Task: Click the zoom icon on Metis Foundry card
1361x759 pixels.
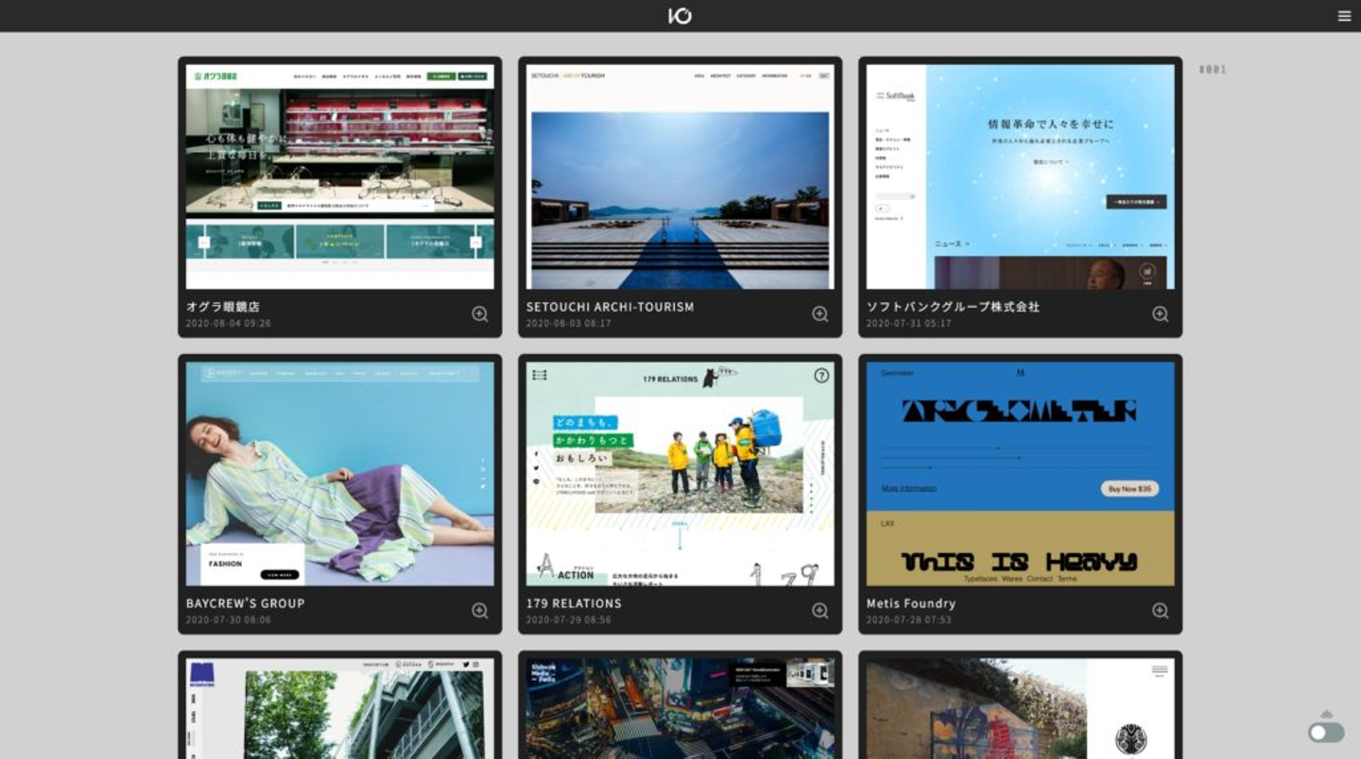Action: [1161, 611]
